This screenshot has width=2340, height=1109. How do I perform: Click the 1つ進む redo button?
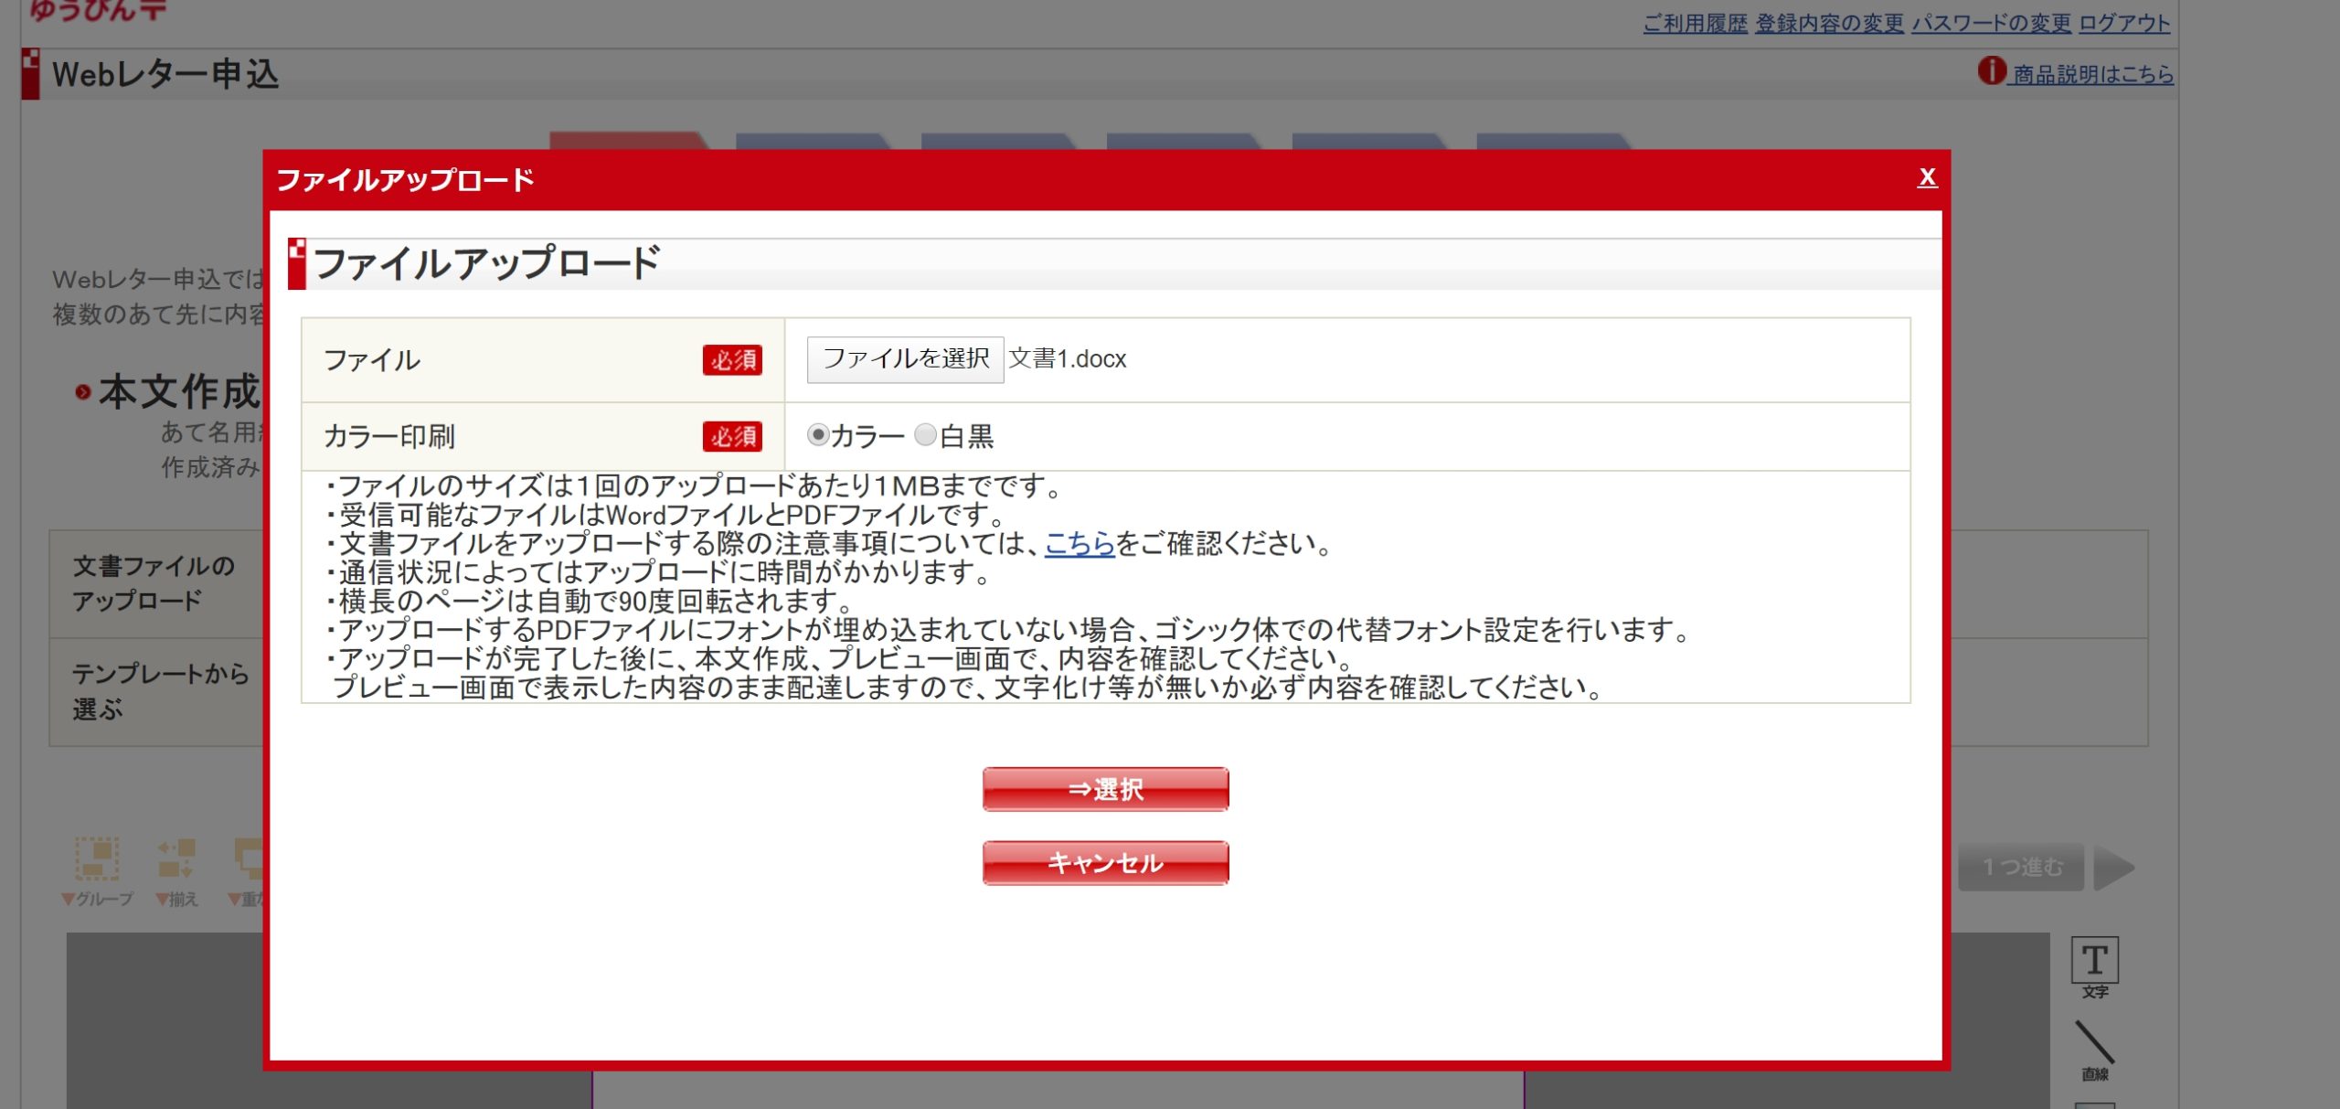[2021, 867]
